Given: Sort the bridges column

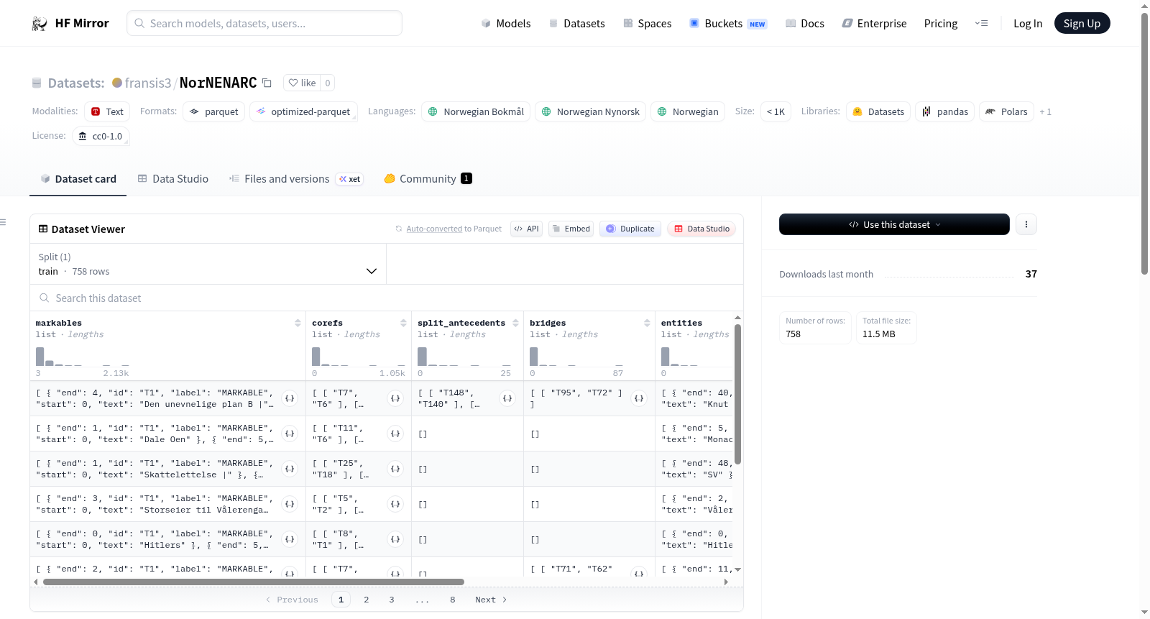Looking at the screenshot, I should point(647,323).
